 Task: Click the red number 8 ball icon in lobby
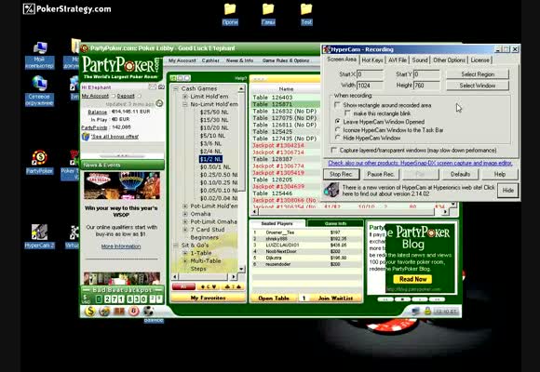(x=134, y=312)
